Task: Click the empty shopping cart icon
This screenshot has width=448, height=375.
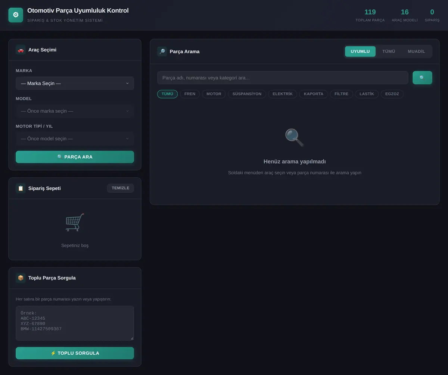Action: coord(75,222)
